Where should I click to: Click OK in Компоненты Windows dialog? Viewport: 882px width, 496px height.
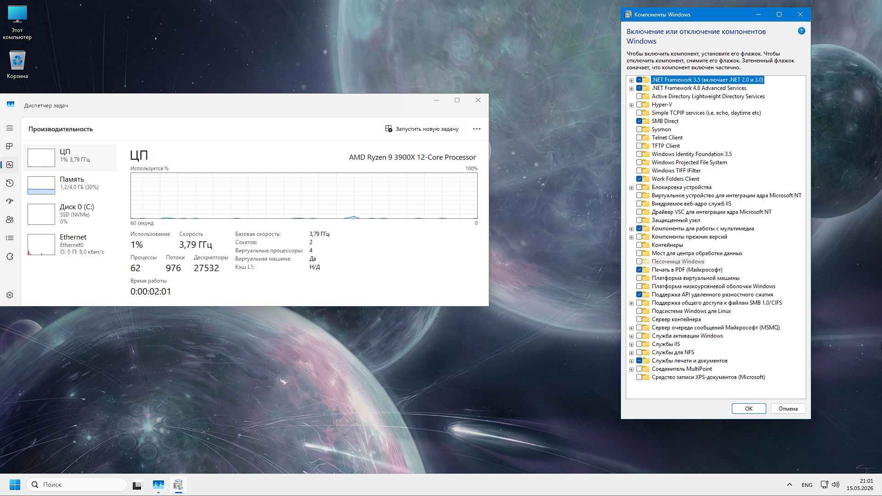(749, 408)
